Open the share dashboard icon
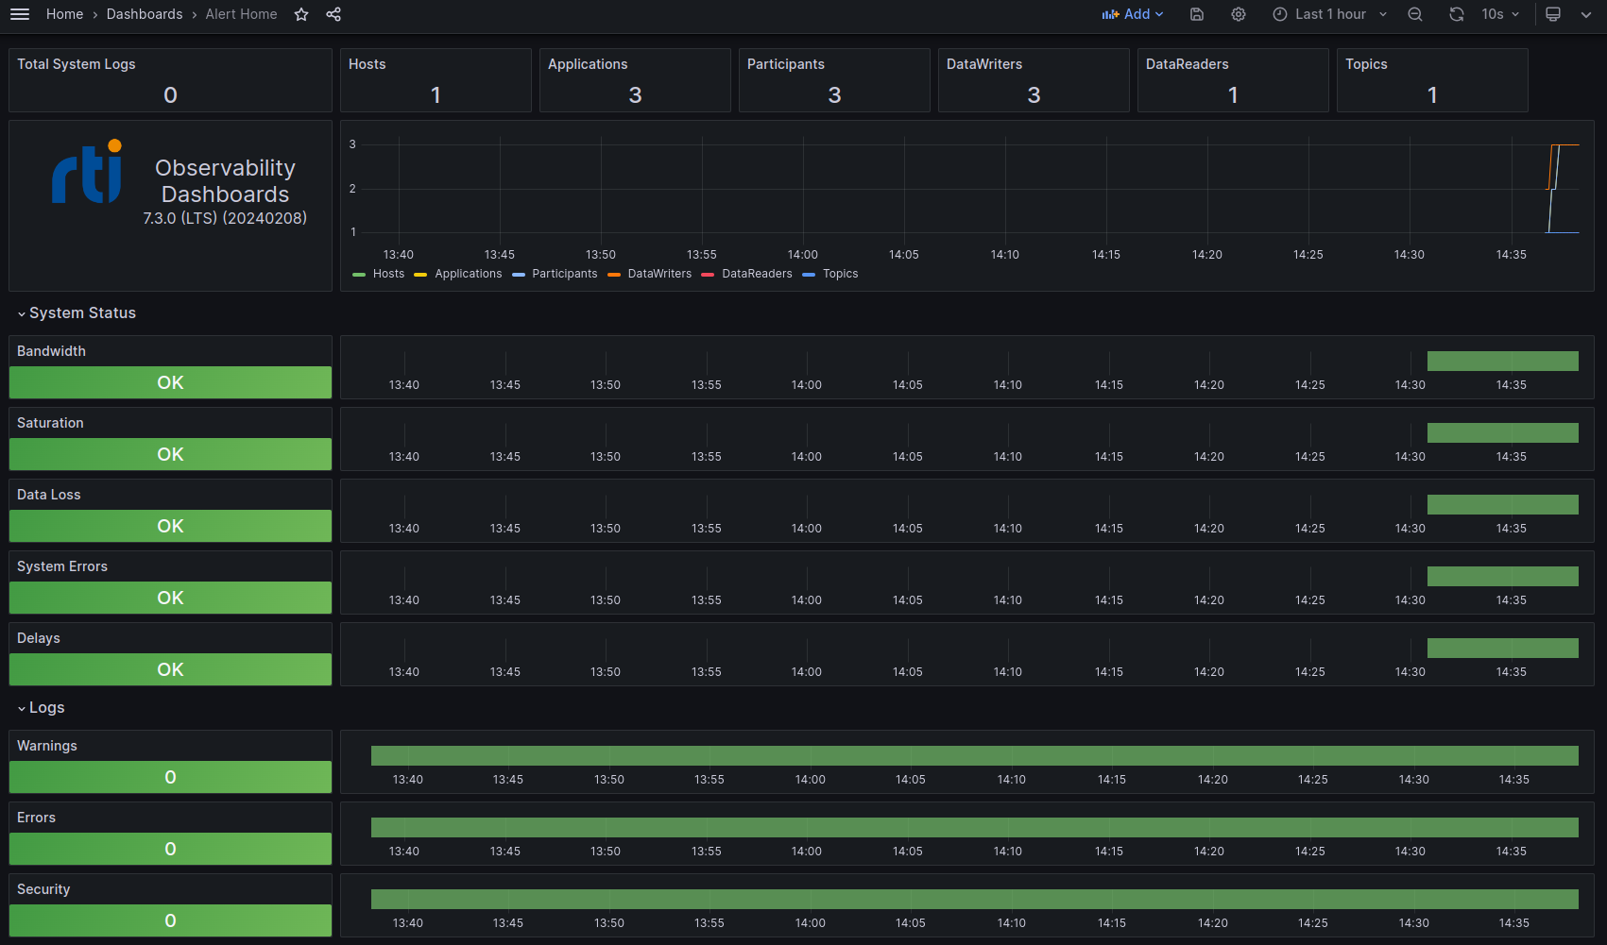This screenshot has height=945, width=1607. click(333, 14)
